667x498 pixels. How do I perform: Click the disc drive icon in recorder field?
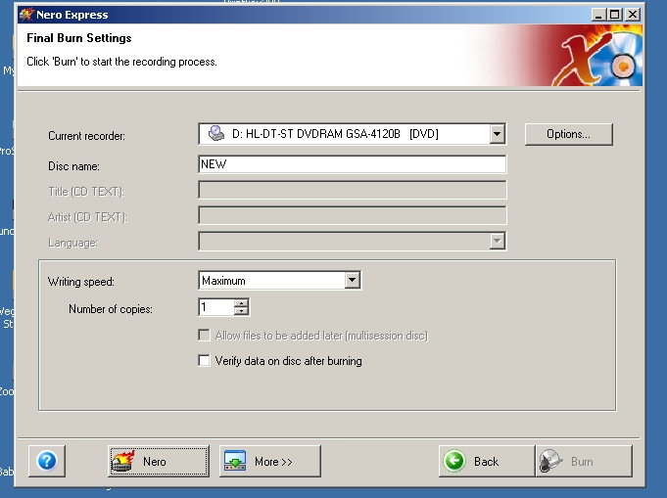click(x=216, y=133)
